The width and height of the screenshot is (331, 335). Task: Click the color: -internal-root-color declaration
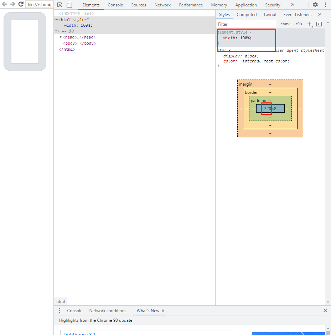[256, 61]
